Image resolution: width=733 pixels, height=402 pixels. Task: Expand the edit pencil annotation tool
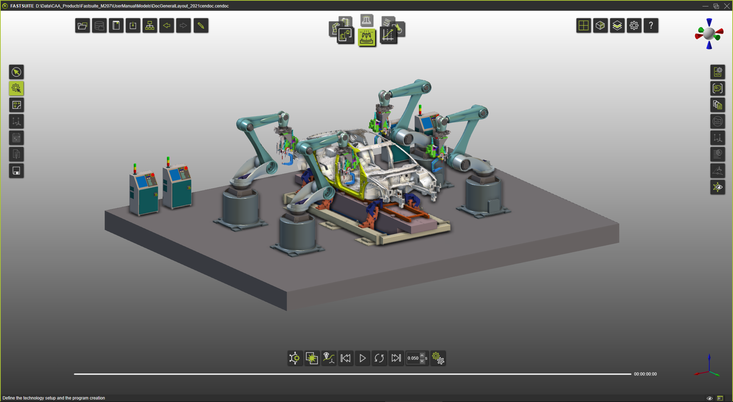point(201,25)
